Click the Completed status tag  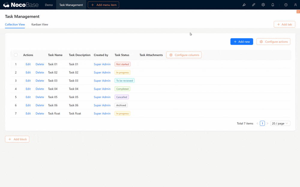[122, 89]
